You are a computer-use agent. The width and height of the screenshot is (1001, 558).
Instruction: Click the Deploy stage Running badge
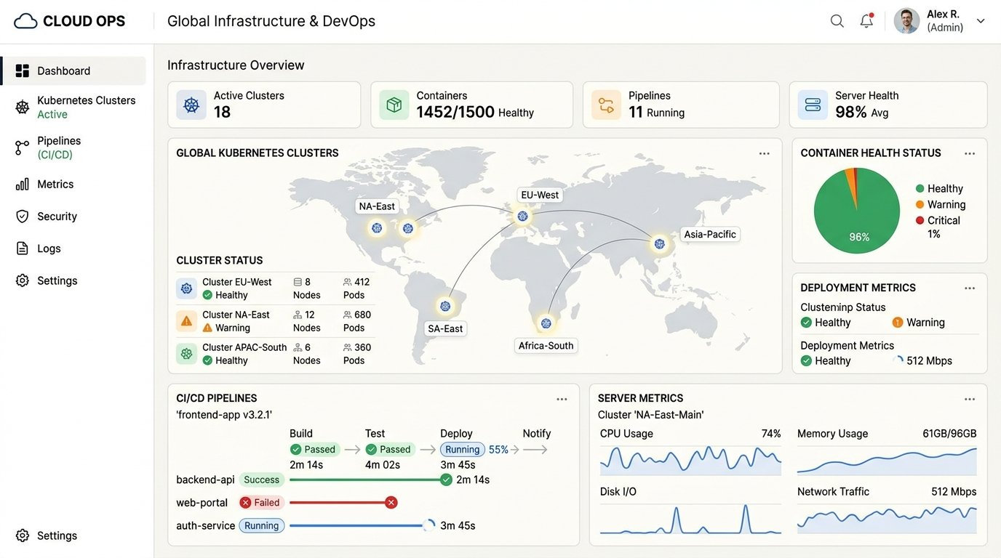(463, 450)
